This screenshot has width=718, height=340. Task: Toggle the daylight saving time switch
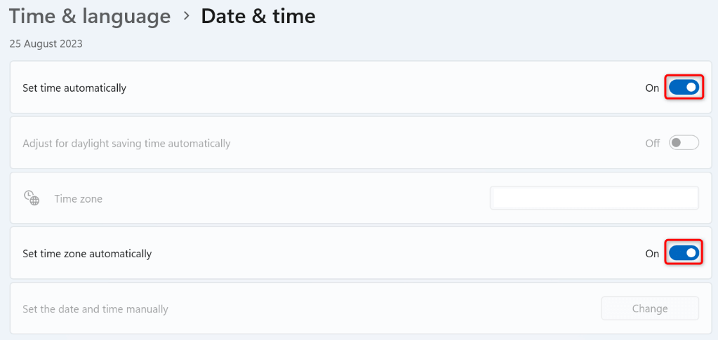(x=684, y=143)
